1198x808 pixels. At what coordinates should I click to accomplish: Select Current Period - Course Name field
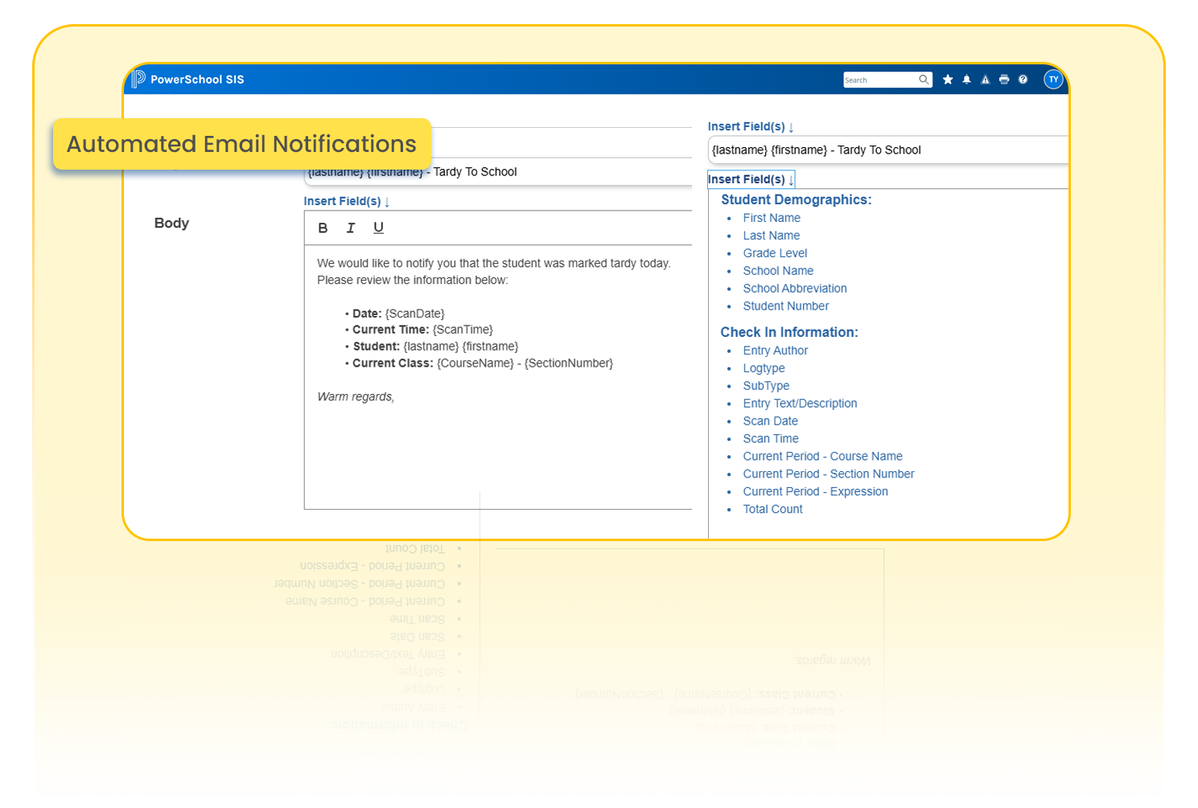point(822,457)
